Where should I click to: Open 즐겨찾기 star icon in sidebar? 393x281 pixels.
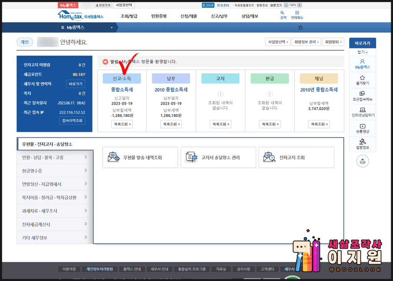pos(362,78)
